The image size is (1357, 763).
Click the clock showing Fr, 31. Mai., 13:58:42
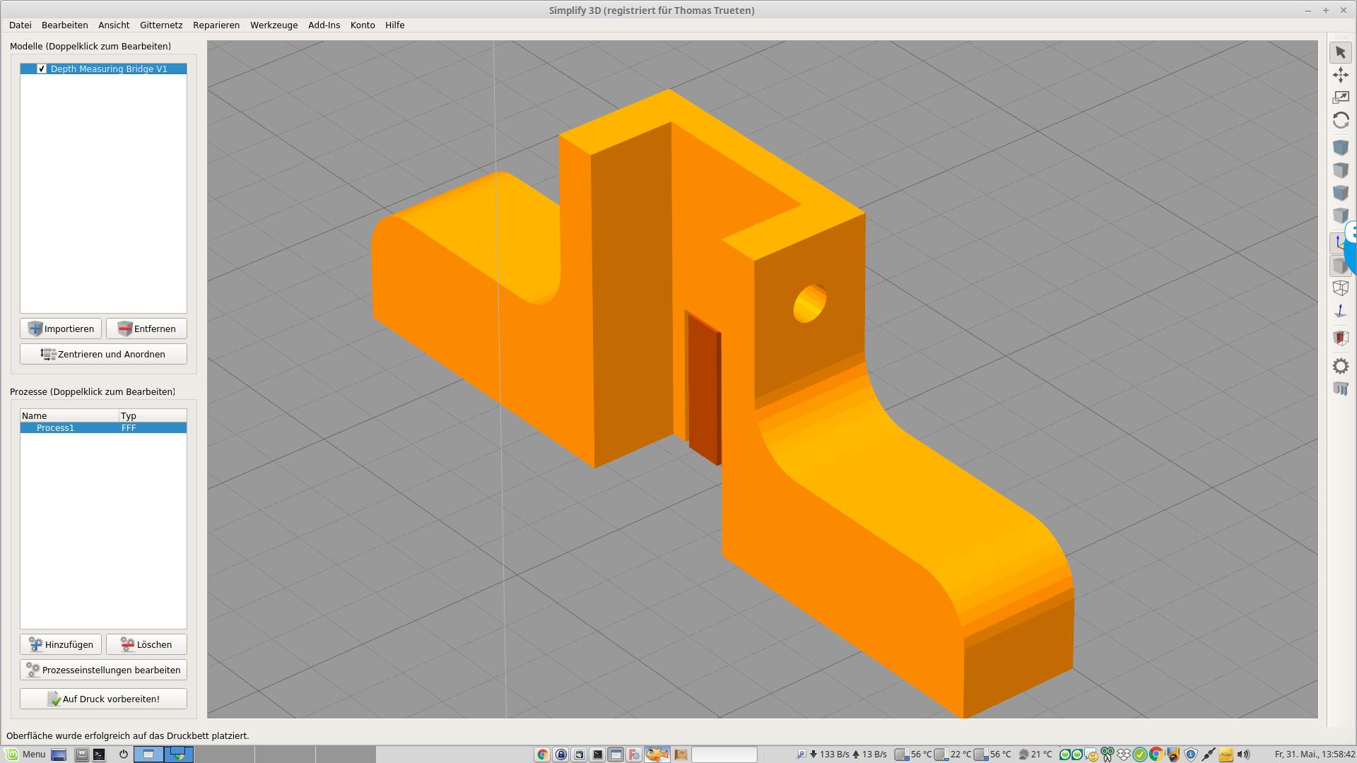1315,755
